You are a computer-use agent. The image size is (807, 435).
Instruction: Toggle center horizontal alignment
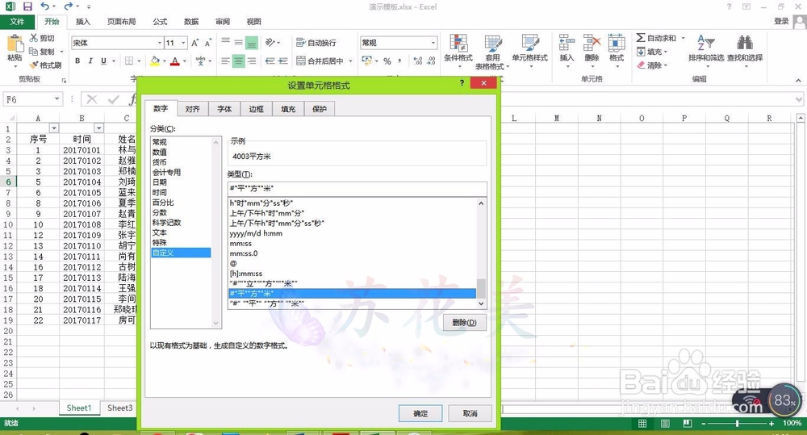[x=238, y=61]
